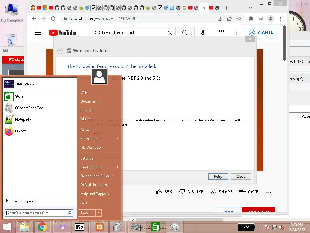Open Documents from start menu
The width and height of the screenshot is (310, 233).
pos(90,101)
